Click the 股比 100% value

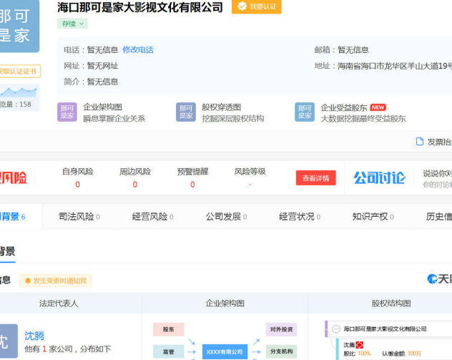pos(364,354)
